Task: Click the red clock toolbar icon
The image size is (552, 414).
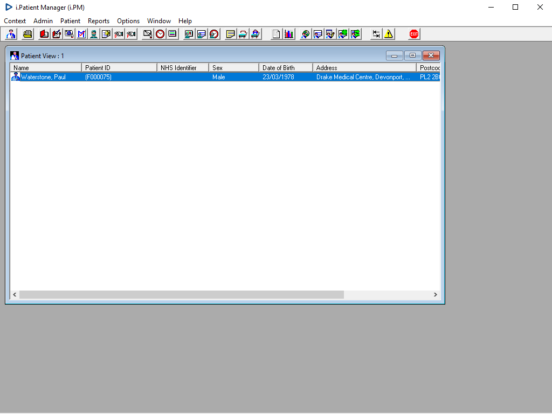Action: point(160,34)
